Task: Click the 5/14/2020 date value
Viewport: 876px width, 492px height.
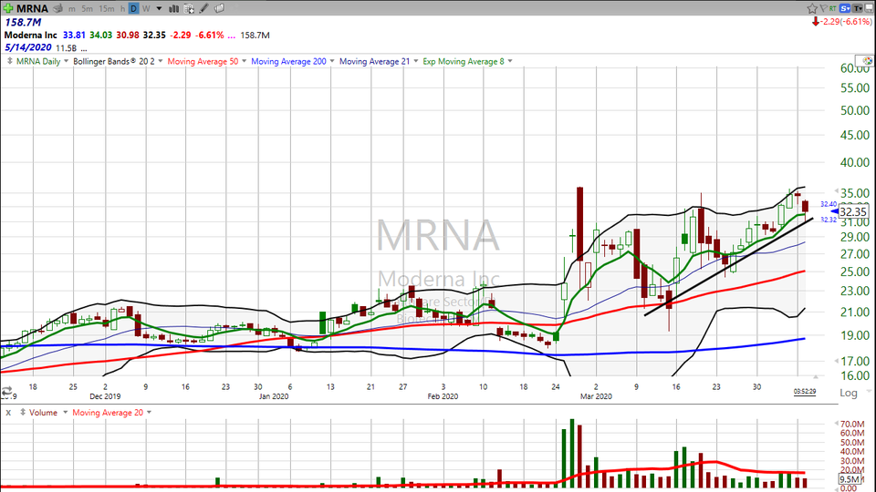Action: click(x=28, y=47)
